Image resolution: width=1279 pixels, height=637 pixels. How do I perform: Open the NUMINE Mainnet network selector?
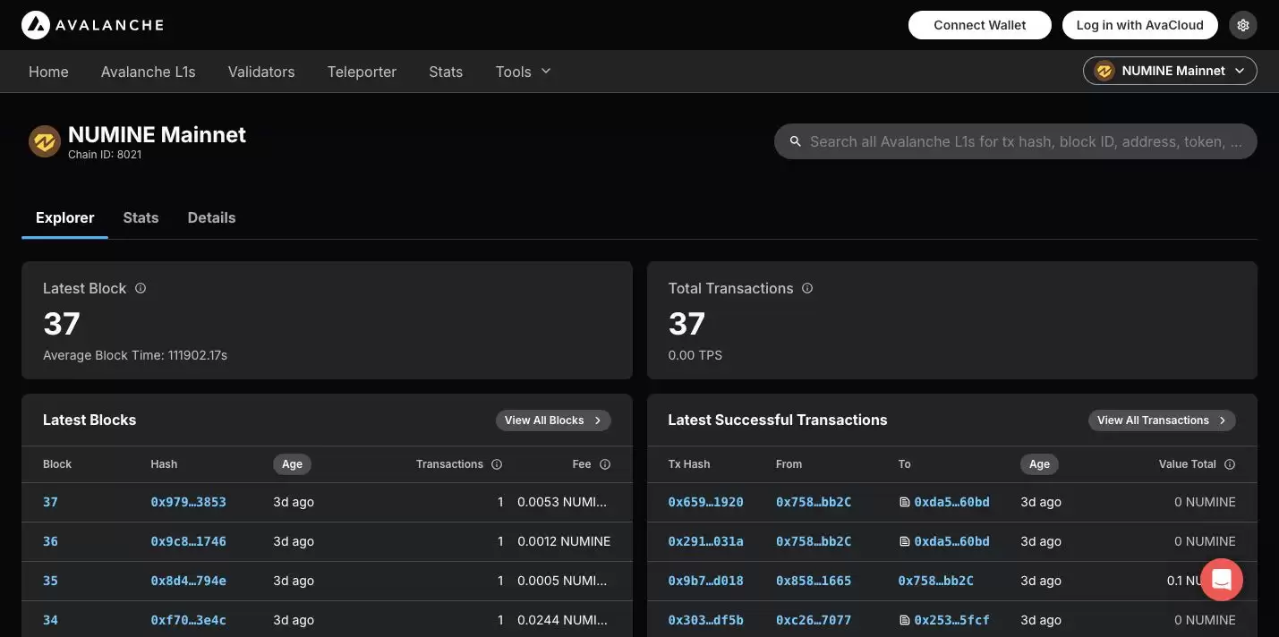point(1170,71)
